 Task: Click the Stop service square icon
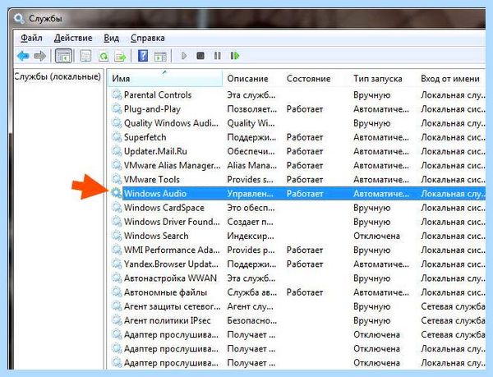pyautogui.click(x=200, y=56)
